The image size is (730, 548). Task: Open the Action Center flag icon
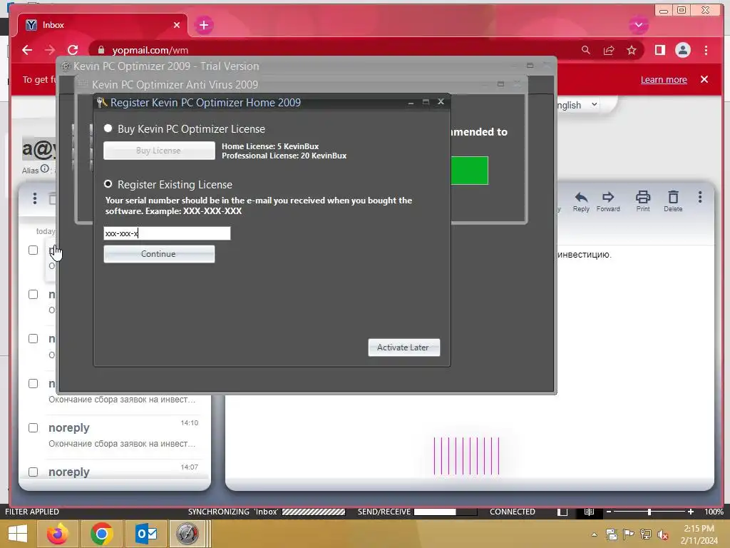pyautogui.click(x=628, y=534)
